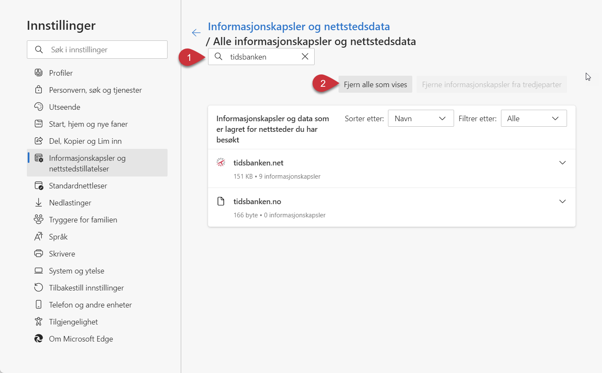Click the Profiler sidebar icon
The height and width of the screenshot is (373, 602).
point(38,73)
